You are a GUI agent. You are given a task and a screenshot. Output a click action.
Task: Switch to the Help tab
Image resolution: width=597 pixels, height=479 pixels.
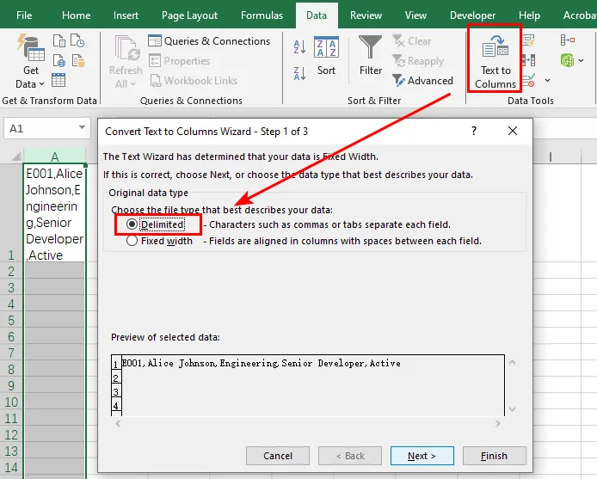(x=529, y=15)
